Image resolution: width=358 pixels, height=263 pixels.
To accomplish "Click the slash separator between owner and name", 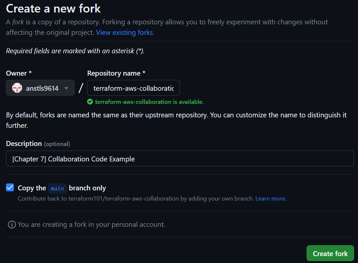I will click(81, 88).
